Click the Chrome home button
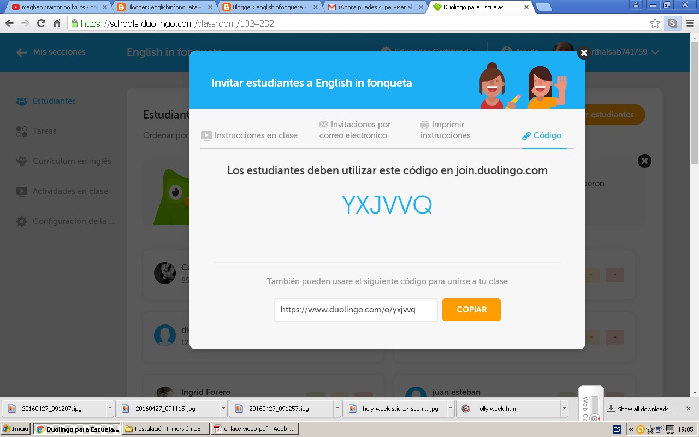The width and height of the screenshot is (699, 437). click(57, 23)
